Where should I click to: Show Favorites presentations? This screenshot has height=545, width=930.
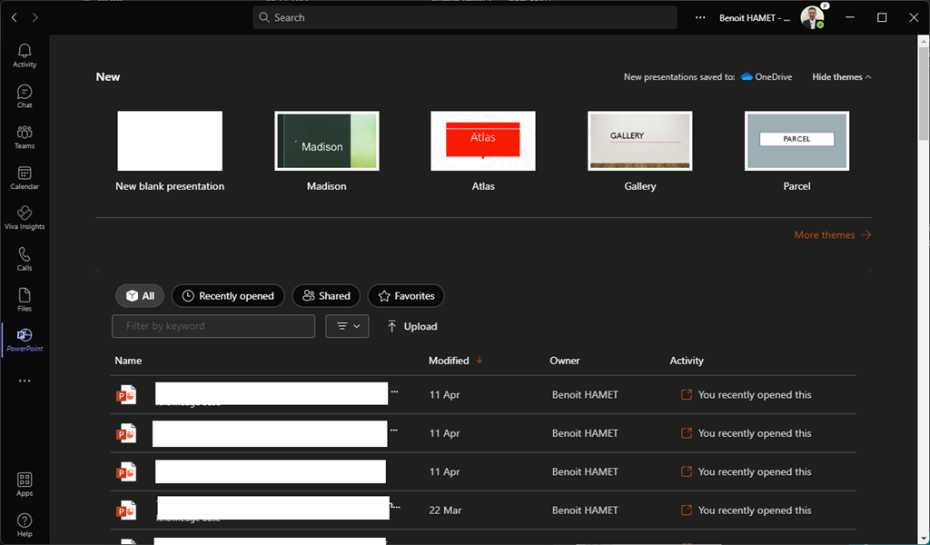tap(406, 296)
